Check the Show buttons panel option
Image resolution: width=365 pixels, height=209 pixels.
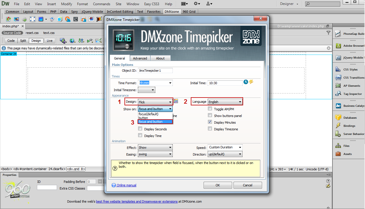pos(210,116)
